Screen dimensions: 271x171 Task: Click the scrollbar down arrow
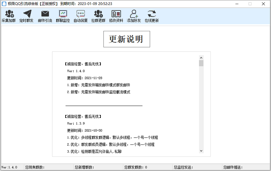click(x=201, y=151)
